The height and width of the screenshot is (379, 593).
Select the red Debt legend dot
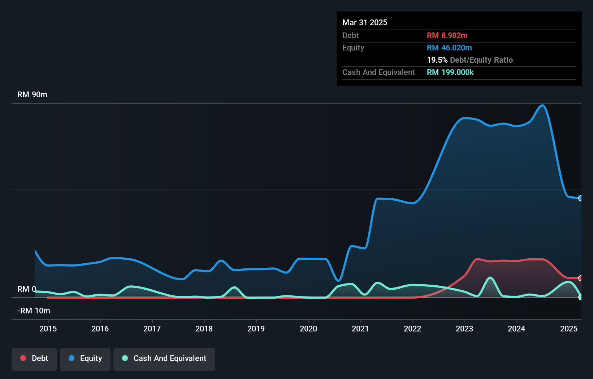point(23,358)
